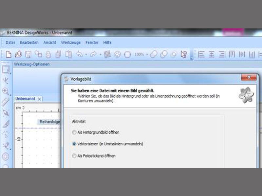The height and width of the screenshot is (196, 262).
Task: Redo the last action
Action: point(93,54)
